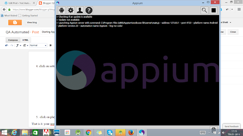This screenshot has width=243, height=136.
Task: Open Most Visited bookmarks
Action: (9, 15)
